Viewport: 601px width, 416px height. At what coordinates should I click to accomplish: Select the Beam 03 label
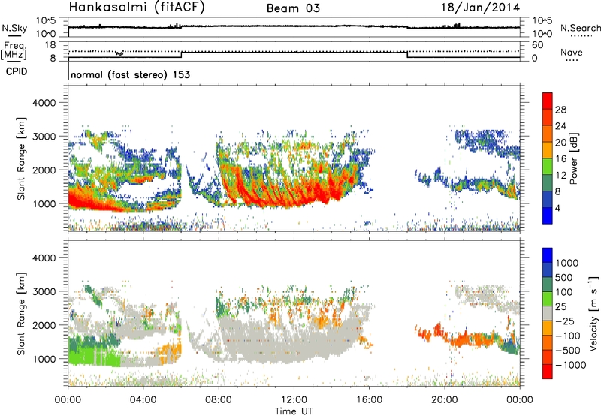point(293,8)
